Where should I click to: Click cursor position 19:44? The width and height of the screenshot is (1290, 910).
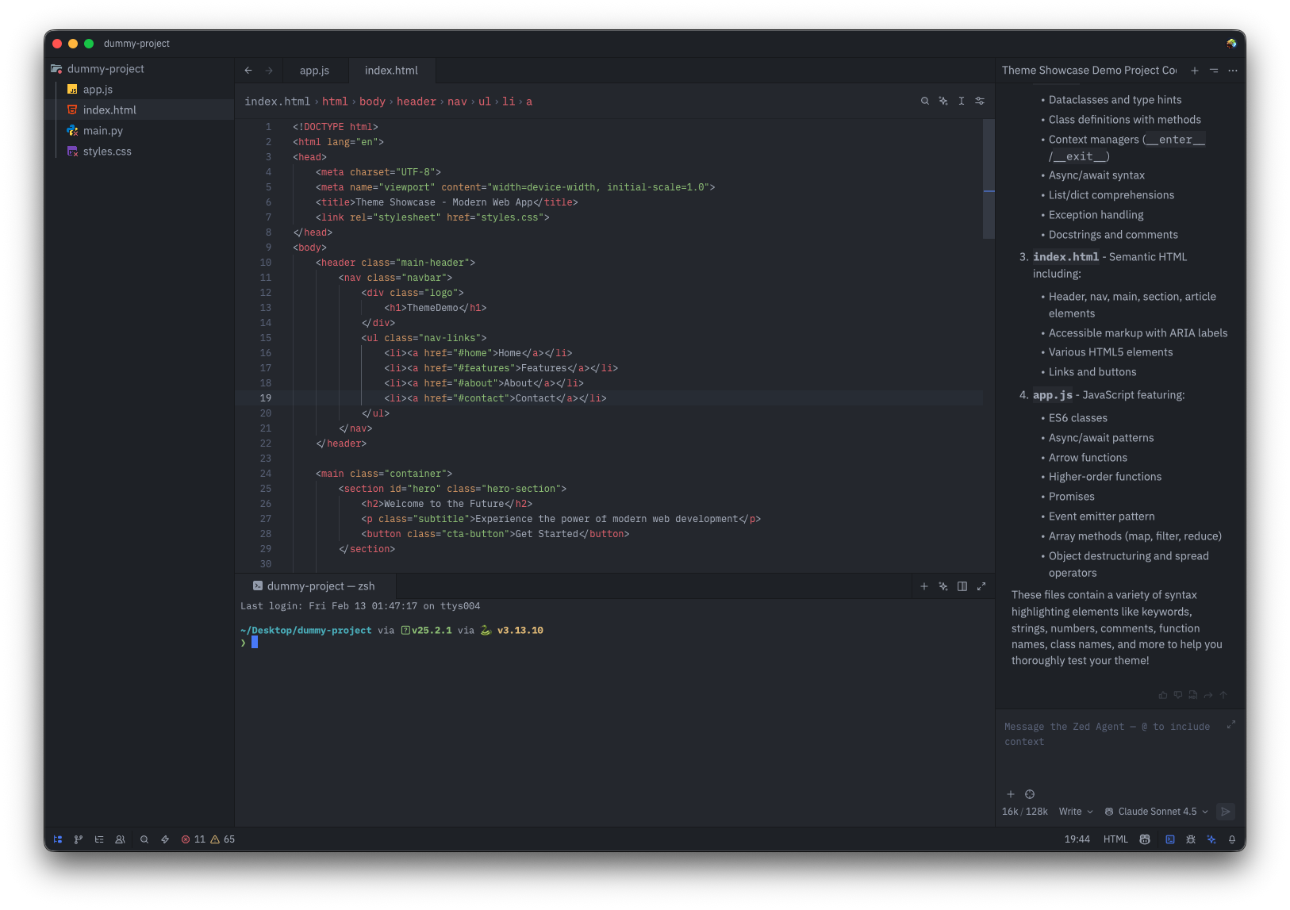1077,839
